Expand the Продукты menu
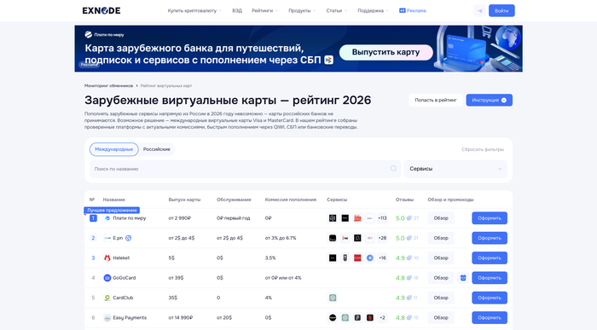 click(302, 10)
